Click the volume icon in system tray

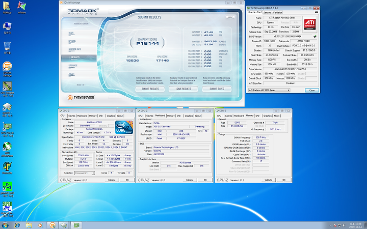(x=345, y=225)
